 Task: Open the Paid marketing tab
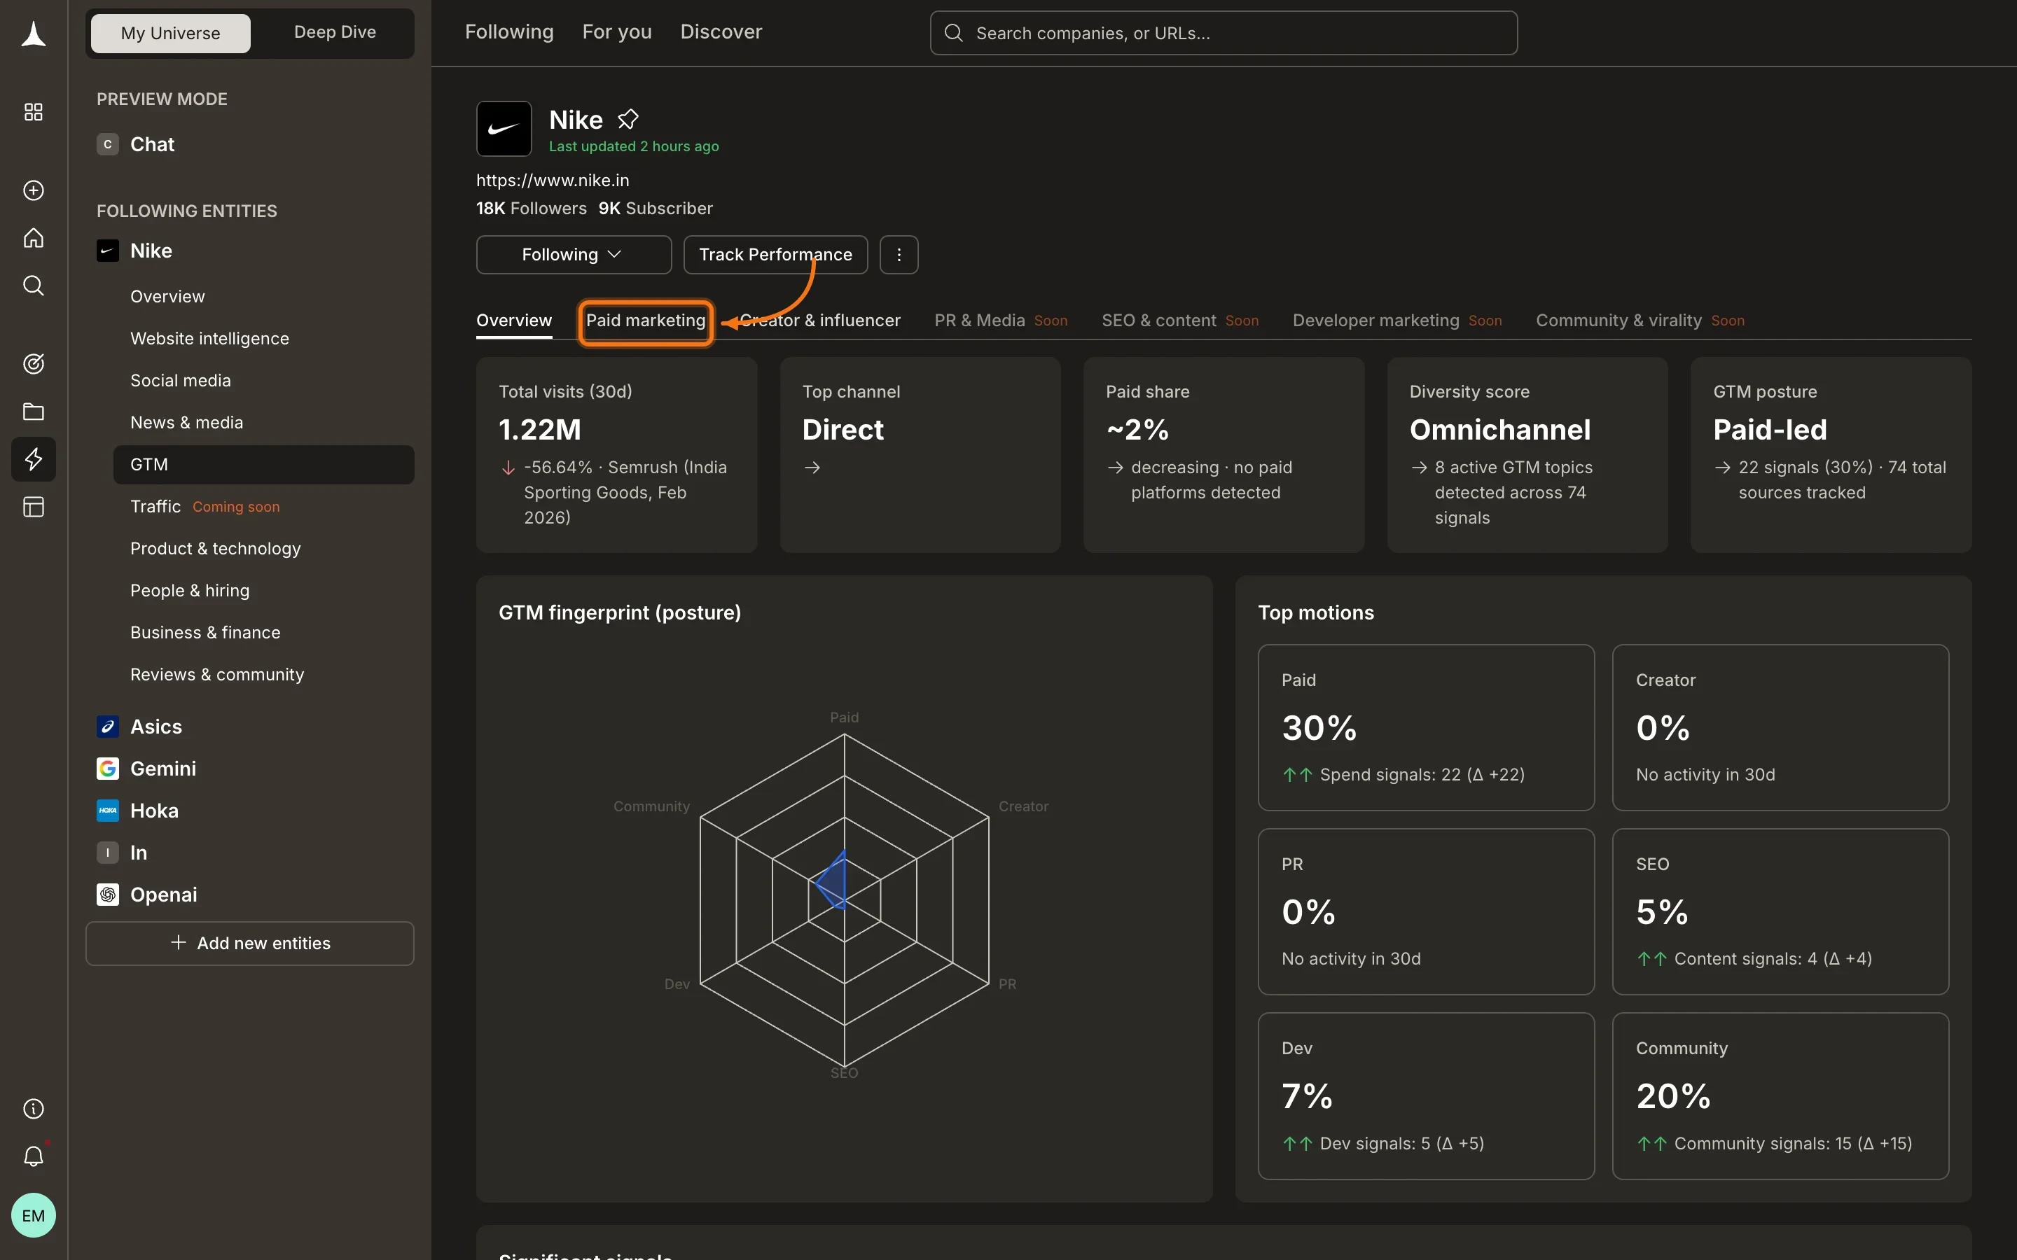[x=646, y=321]
